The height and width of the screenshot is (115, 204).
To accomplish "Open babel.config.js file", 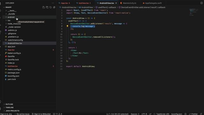I will 14,53.
